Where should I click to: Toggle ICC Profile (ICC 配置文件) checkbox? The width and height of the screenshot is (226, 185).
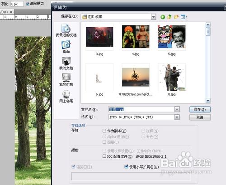(x=104, y=156)
